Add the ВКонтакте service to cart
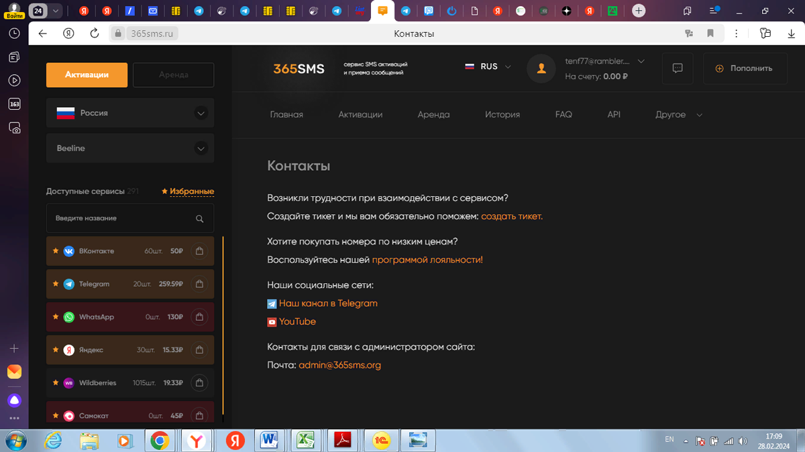 pos(199,251)
